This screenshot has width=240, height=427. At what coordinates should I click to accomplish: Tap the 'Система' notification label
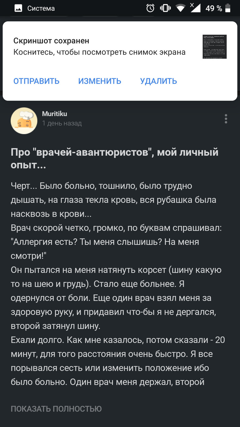41,8
